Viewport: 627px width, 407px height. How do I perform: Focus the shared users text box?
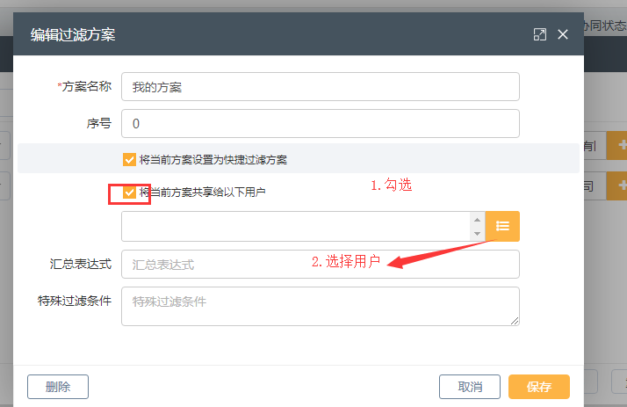(296, 227)
